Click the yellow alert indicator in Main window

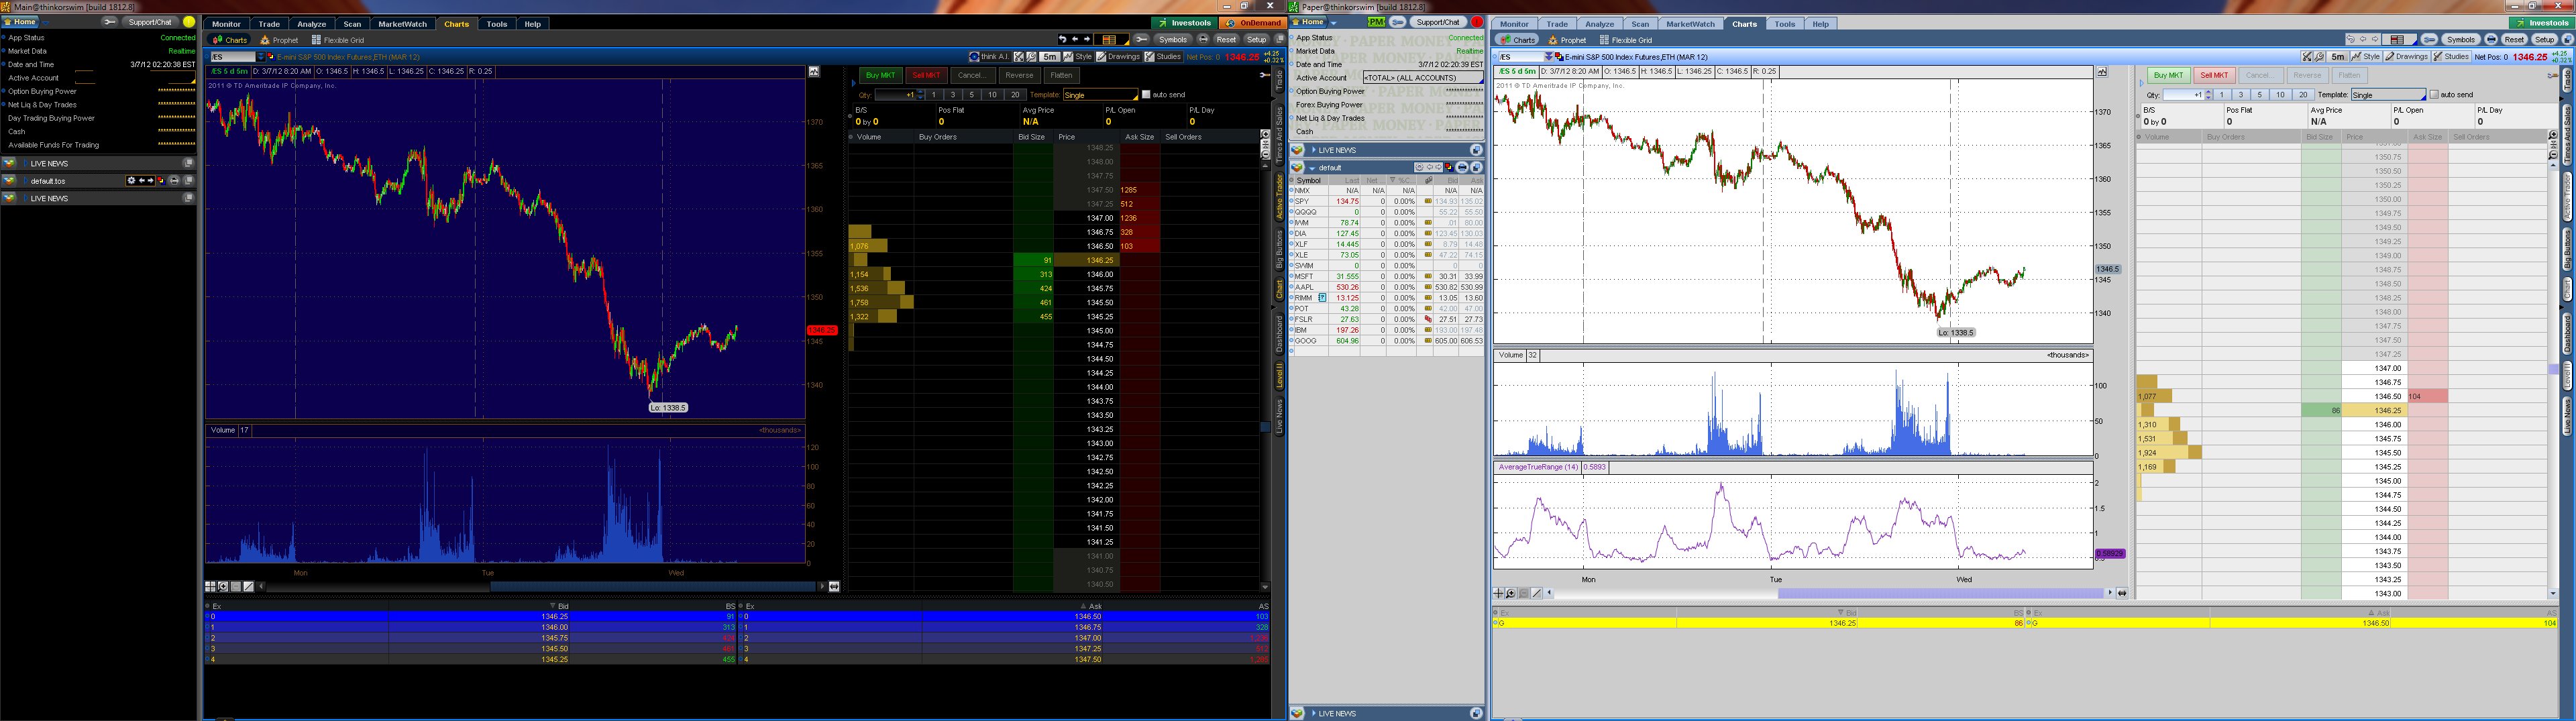[x=189, y=22]
